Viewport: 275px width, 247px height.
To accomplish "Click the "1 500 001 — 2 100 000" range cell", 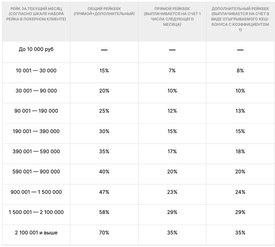I will 36,212.
